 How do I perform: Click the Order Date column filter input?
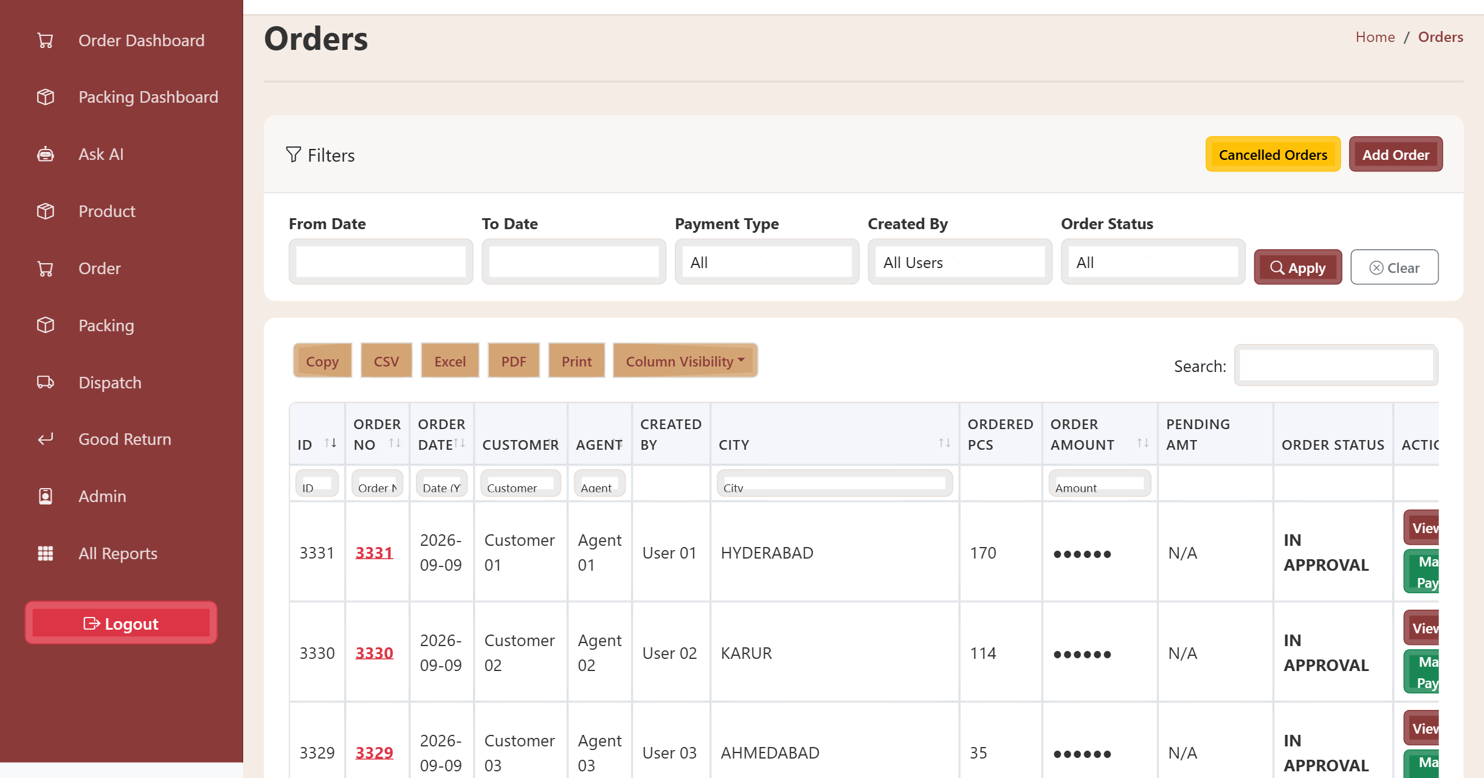pyautogui.click(x=441, y=483)
